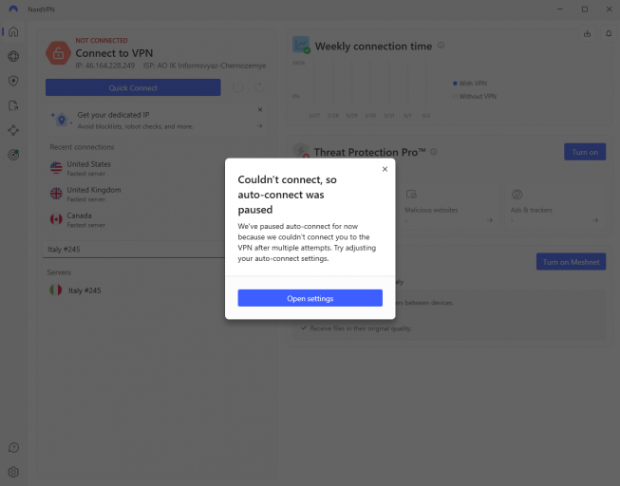Maximize the NordVPN window
This screenshot has width=620, height=486.
click(585, 9)
